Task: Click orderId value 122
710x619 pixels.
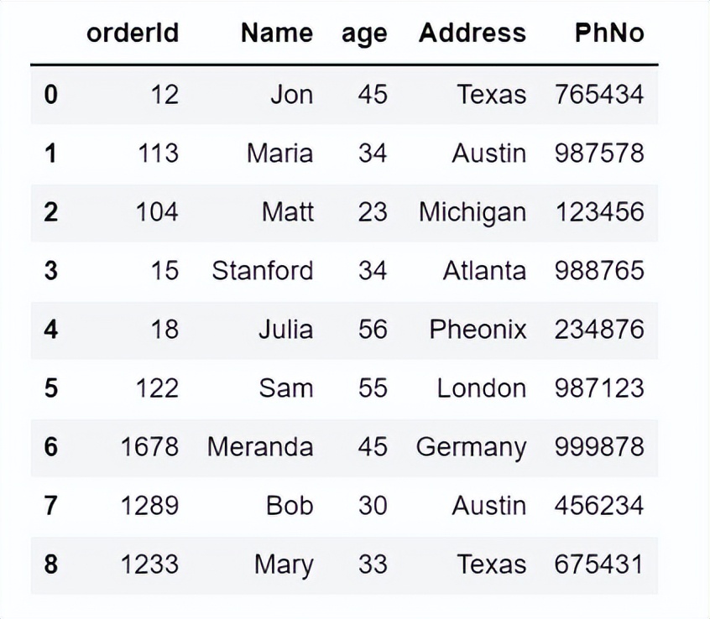Action: point(157,388)
